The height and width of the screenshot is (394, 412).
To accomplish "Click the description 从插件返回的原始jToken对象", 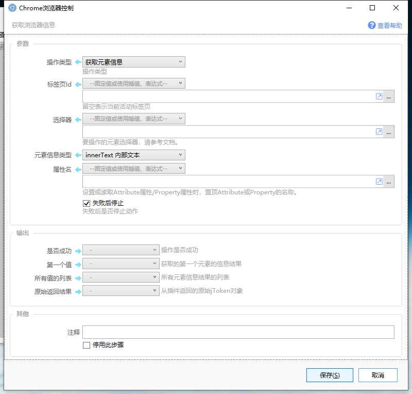I will [202, 291].
